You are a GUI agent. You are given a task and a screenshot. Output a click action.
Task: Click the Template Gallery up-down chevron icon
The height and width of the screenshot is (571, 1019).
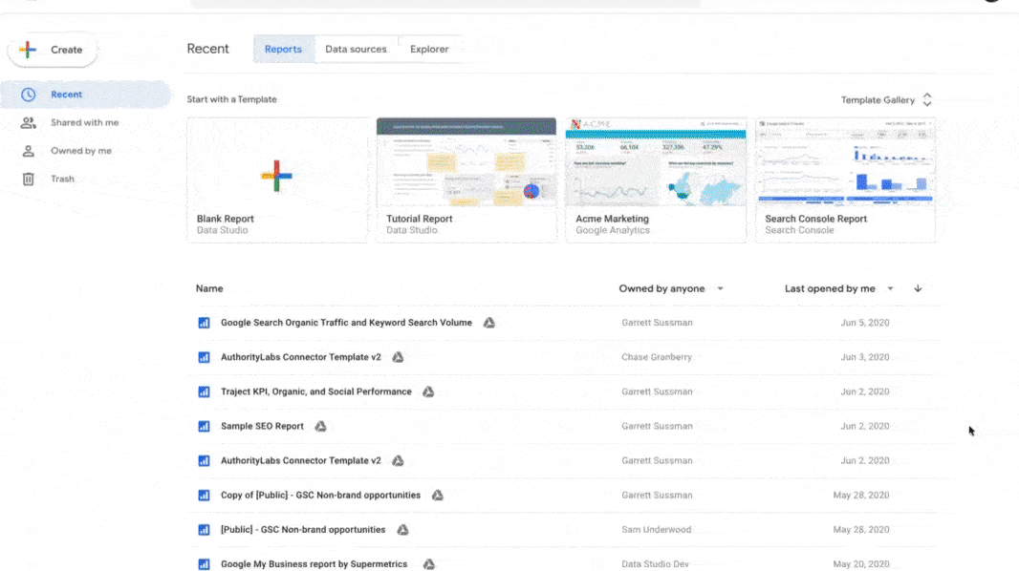[x=927, y=100]
